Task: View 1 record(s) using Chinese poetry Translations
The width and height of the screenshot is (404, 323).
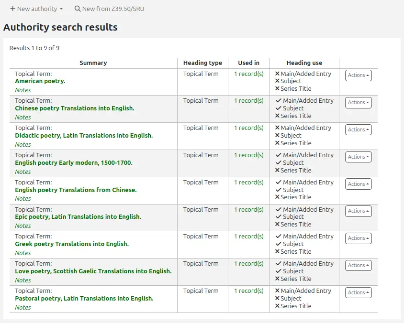Action: point(249,101)
